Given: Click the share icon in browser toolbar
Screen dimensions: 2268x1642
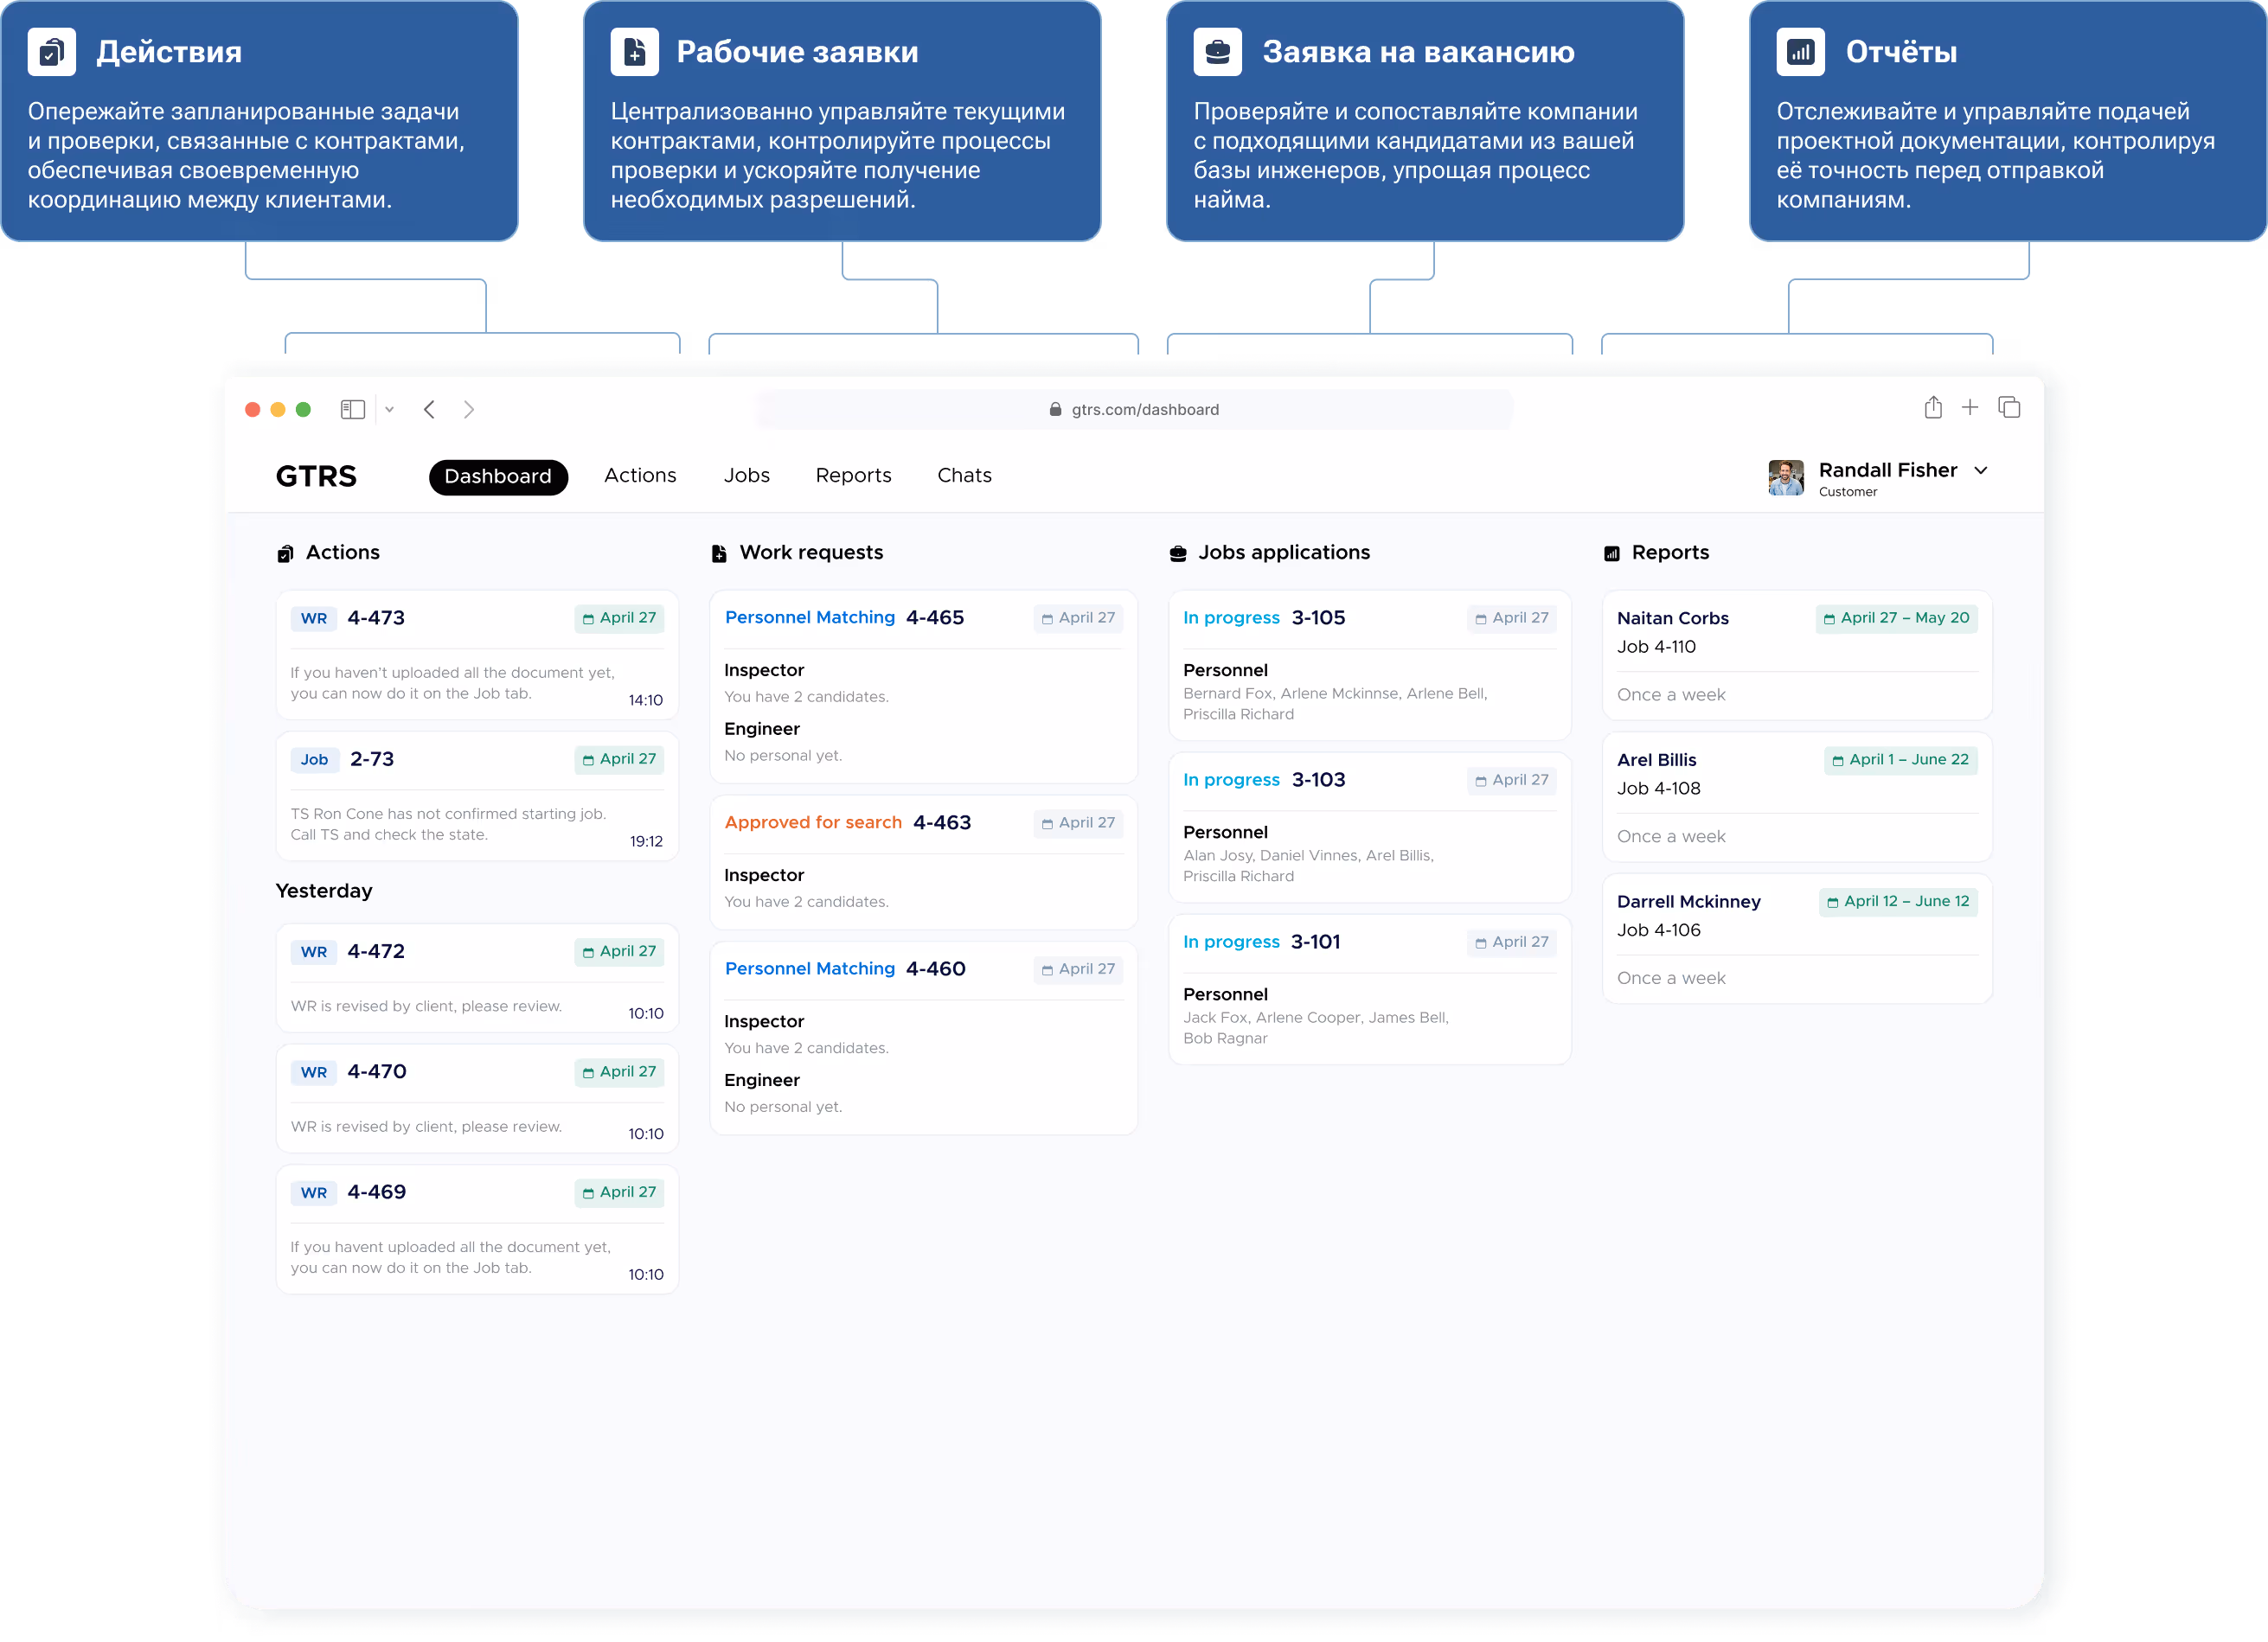Looking at the screenshot, I should click(1933, 408).
